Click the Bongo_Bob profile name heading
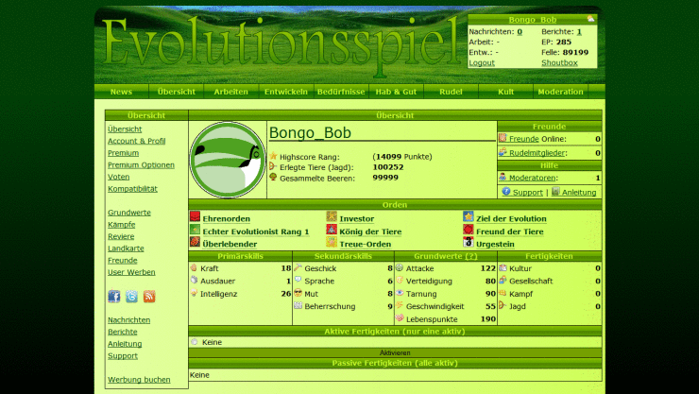699x394 pixels. coord(310,133)
